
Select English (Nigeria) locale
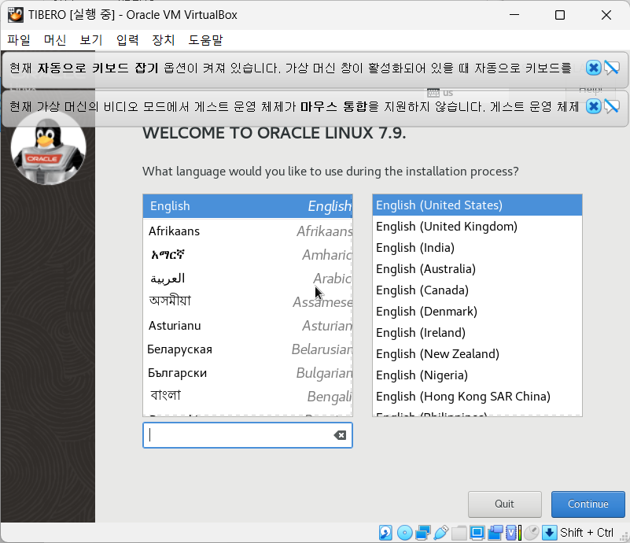tap(477, 375)
